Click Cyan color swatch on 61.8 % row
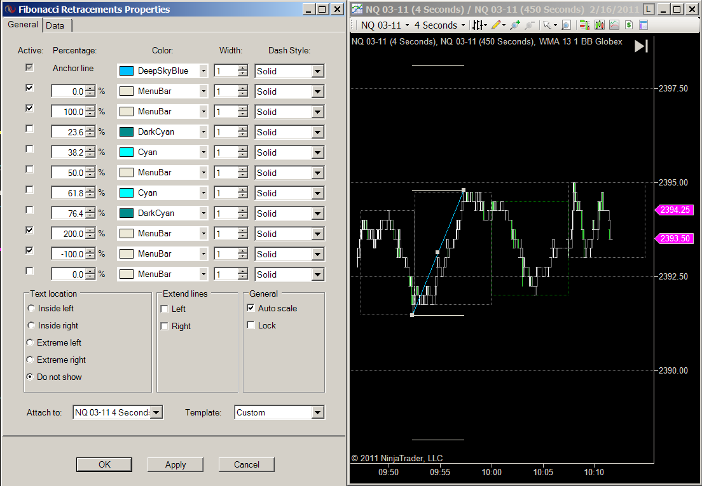Screen dimensions: 702x486 point(127,192)
